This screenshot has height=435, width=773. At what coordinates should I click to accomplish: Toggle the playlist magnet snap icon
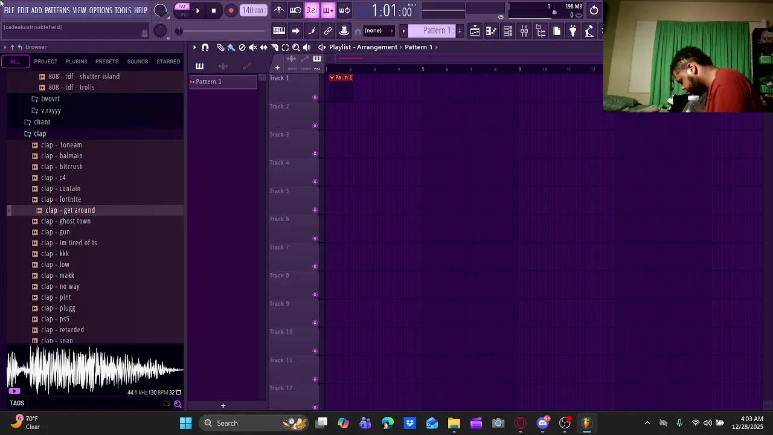(x=205, y=47)
